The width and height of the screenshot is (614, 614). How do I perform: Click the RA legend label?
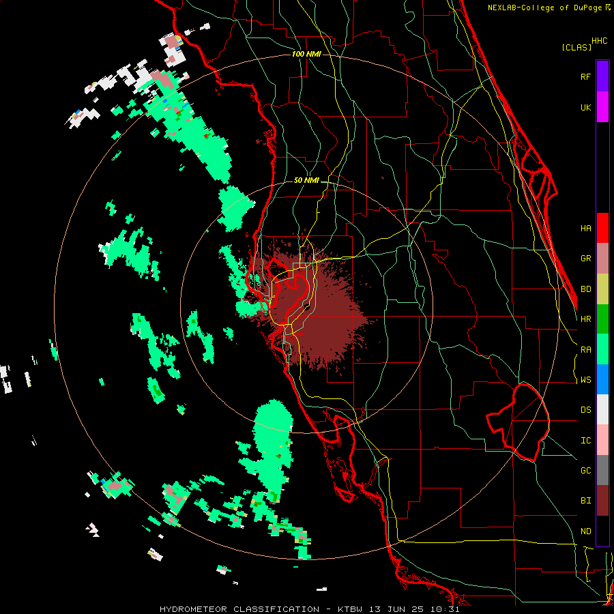[585, 350]
